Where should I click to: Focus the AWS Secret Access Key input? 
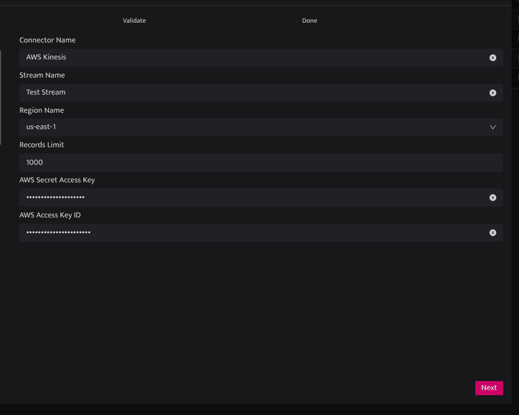click(x=261, y=198)
